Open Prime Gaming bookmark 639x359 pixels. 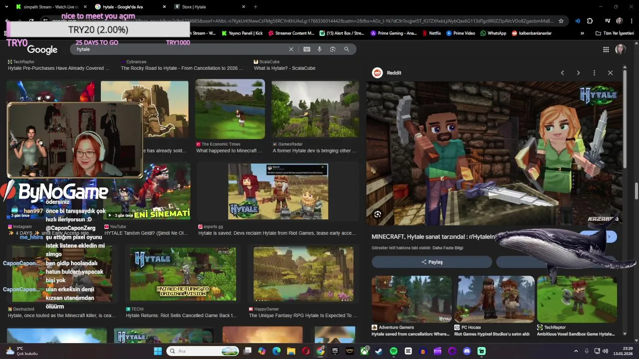pyautogui.click(x=393, y=33)
